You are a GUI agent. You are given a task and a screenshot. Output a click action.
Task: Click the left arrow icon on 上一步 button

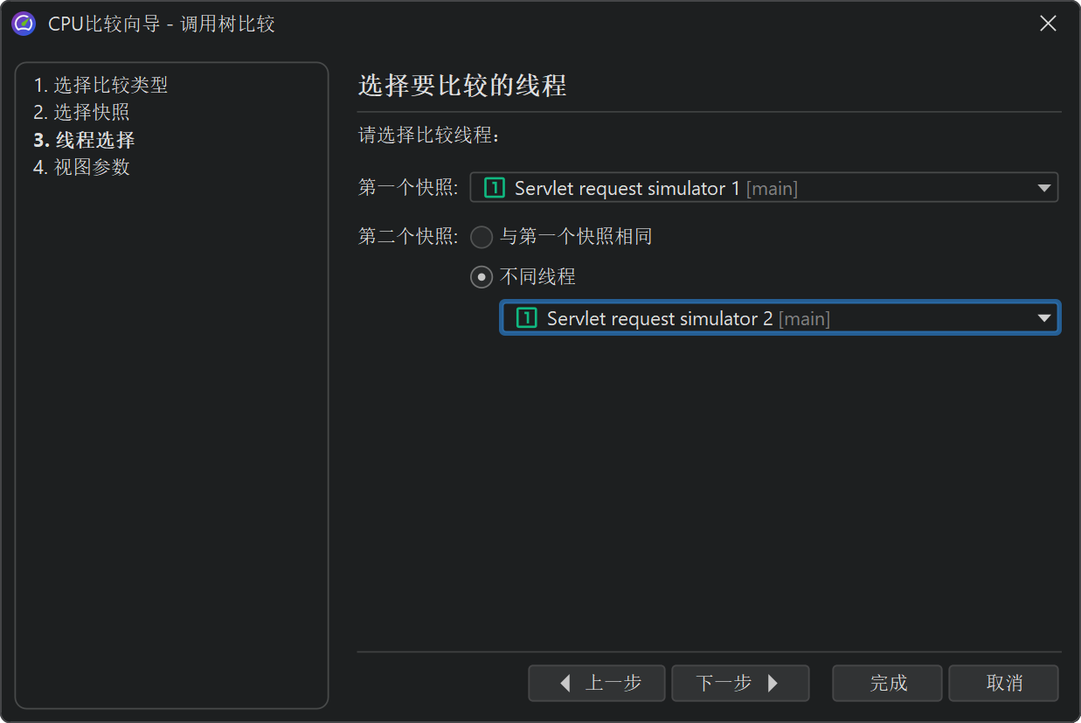coord(565,684)
